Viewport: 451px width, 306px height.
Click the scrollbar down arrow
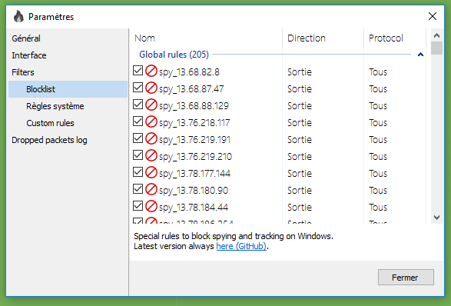[436, 218]
